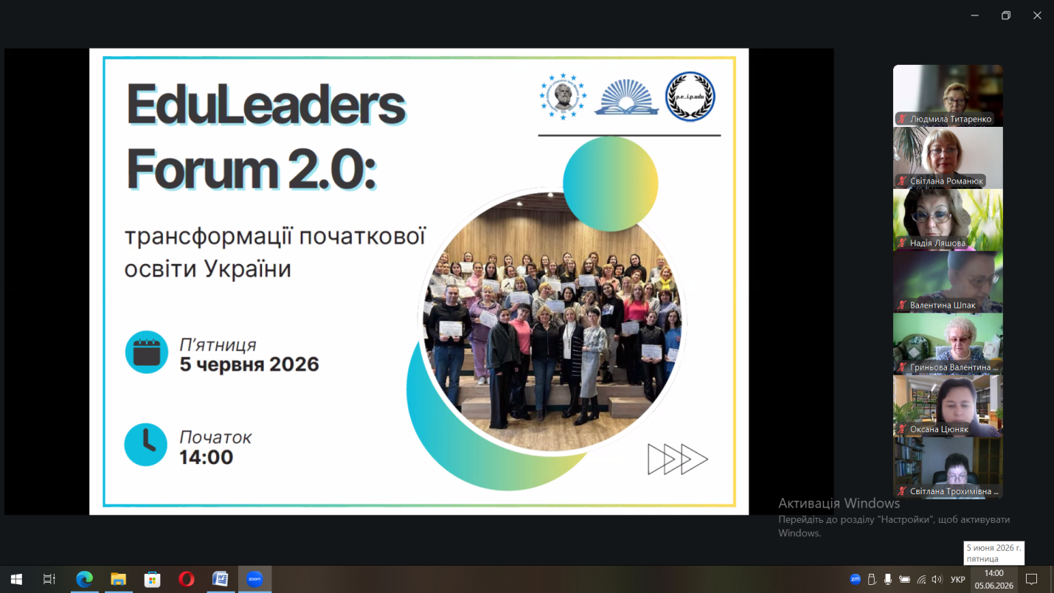
Task: Select Світлана Романюк's video tile
Action: pyautogui.click(x=948, y=157)
